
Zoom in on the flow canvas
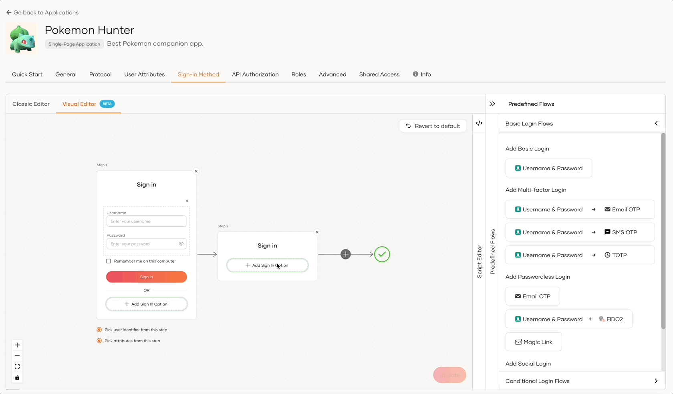click(x=17, y=345)
